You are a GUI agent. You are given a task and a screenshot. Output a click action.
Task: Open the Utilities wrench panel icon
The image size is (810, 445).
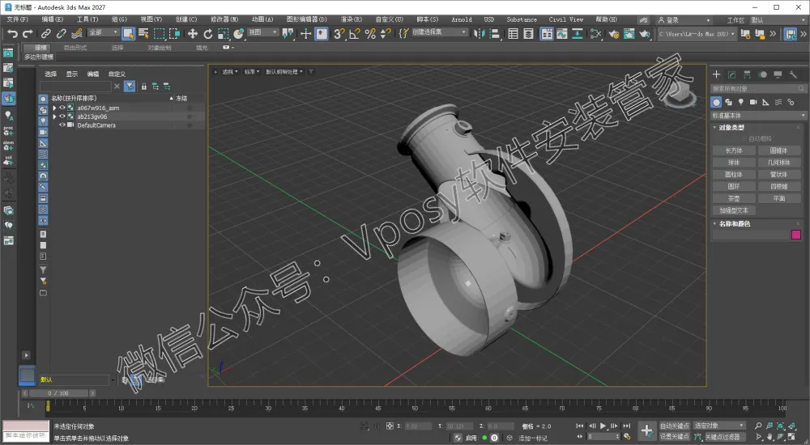793,75
